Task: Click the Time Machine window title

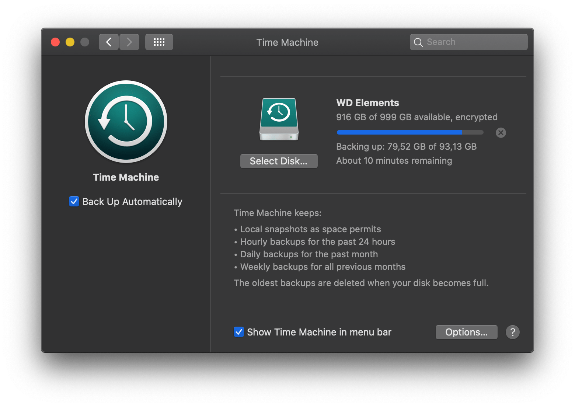Action: coord(287,42)
